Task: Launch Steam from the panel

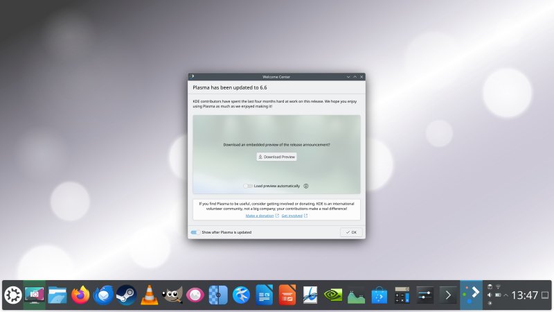Action: [x=126, y=295]
